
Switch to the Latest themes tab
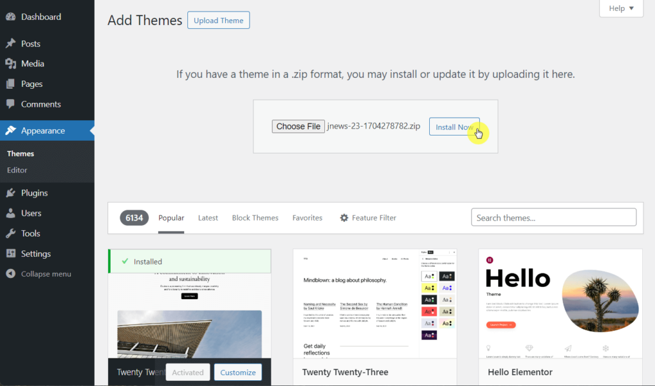pyautogui.click(x=208, y=217)
